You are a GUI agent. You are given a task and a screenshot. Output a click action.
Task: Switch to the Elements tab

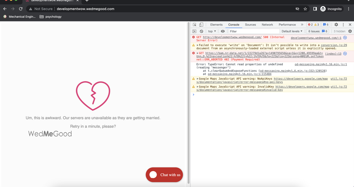tap(216, 25)
